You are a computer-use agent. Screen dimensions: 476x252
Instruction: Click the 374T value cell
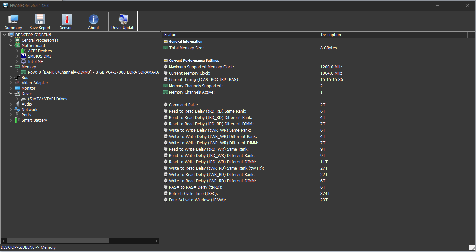click(x=325, y=194)
